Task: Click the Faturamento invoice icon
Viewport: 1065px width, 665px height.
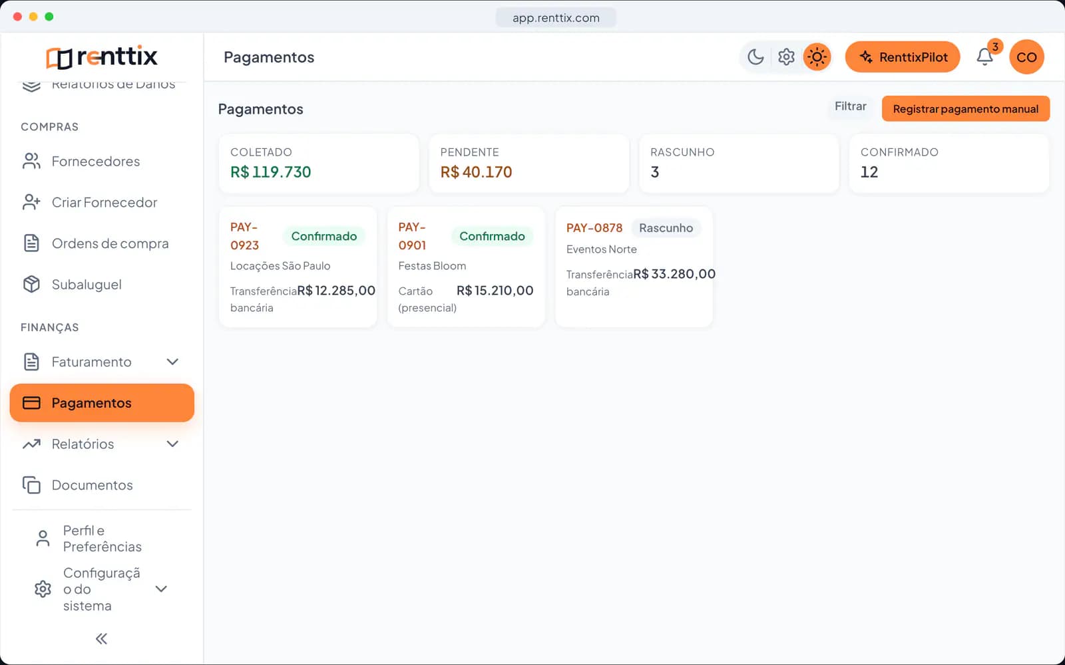Action: (x=31, y=362)
